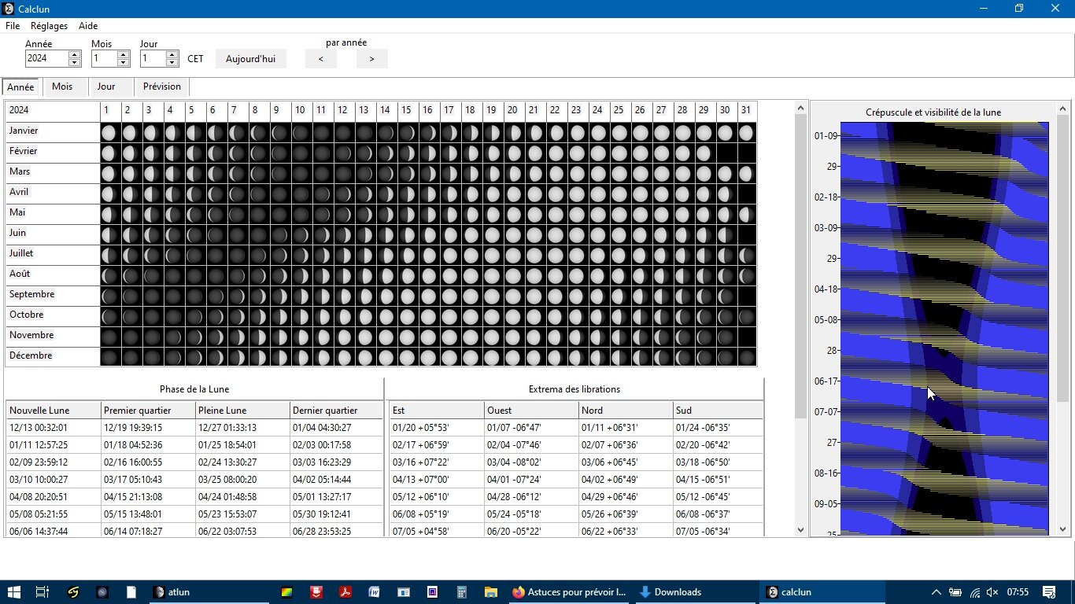1075x604 pixels.
Task: Increase the Mois value with up arrow
Action: tap(124, 54)
